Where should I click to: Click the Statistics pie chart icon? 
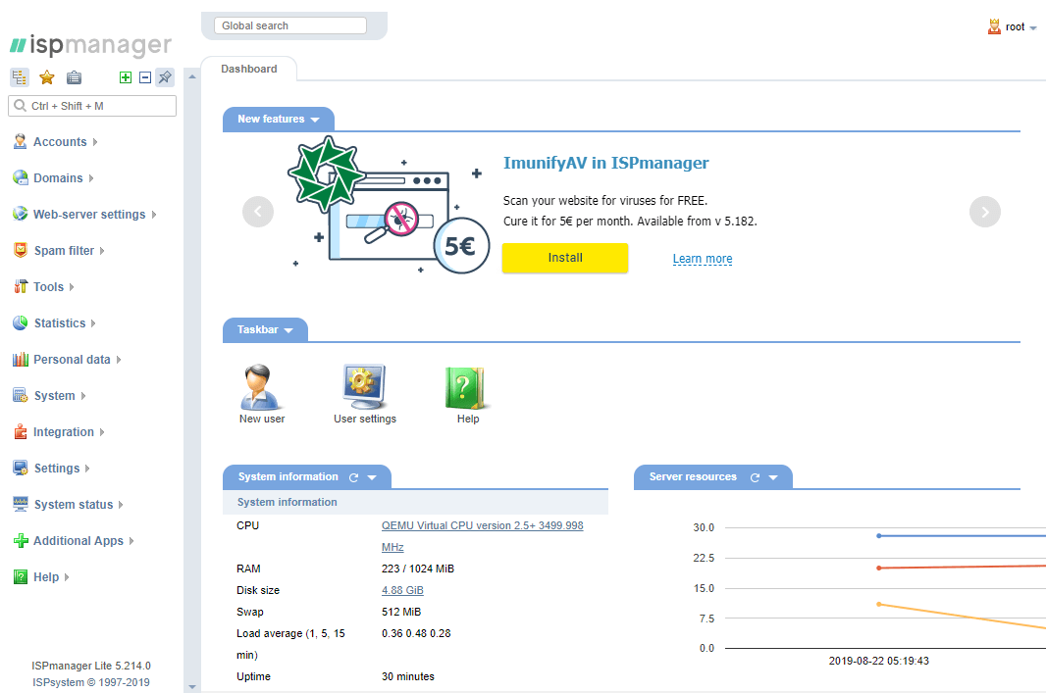pyautogui.click(x=20, y=322)
